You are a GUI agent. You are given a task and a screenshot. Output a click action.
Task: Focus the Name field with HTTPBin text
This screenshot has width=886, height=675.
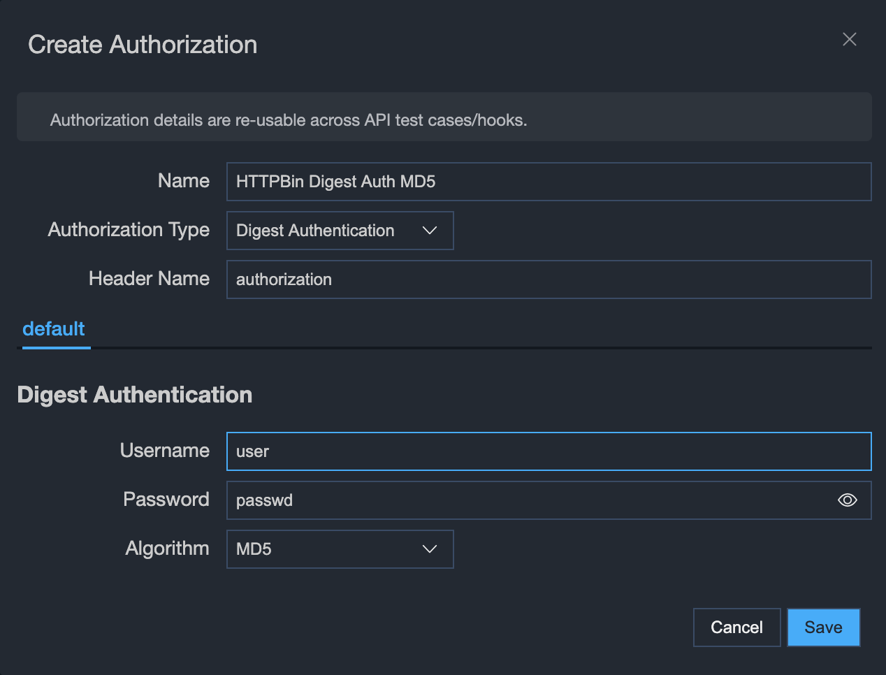[549, 182]
